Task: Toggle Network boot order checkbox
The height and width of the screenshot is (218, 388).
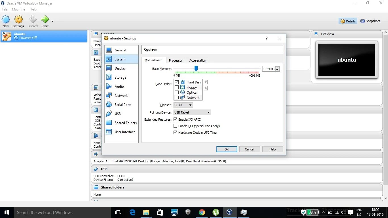Action: point(177,98)
